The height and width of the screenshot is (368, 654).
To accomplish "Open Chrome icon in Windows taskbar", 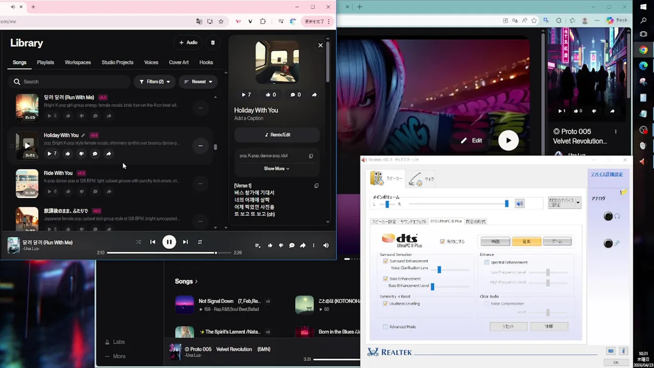I will point(643,50).
